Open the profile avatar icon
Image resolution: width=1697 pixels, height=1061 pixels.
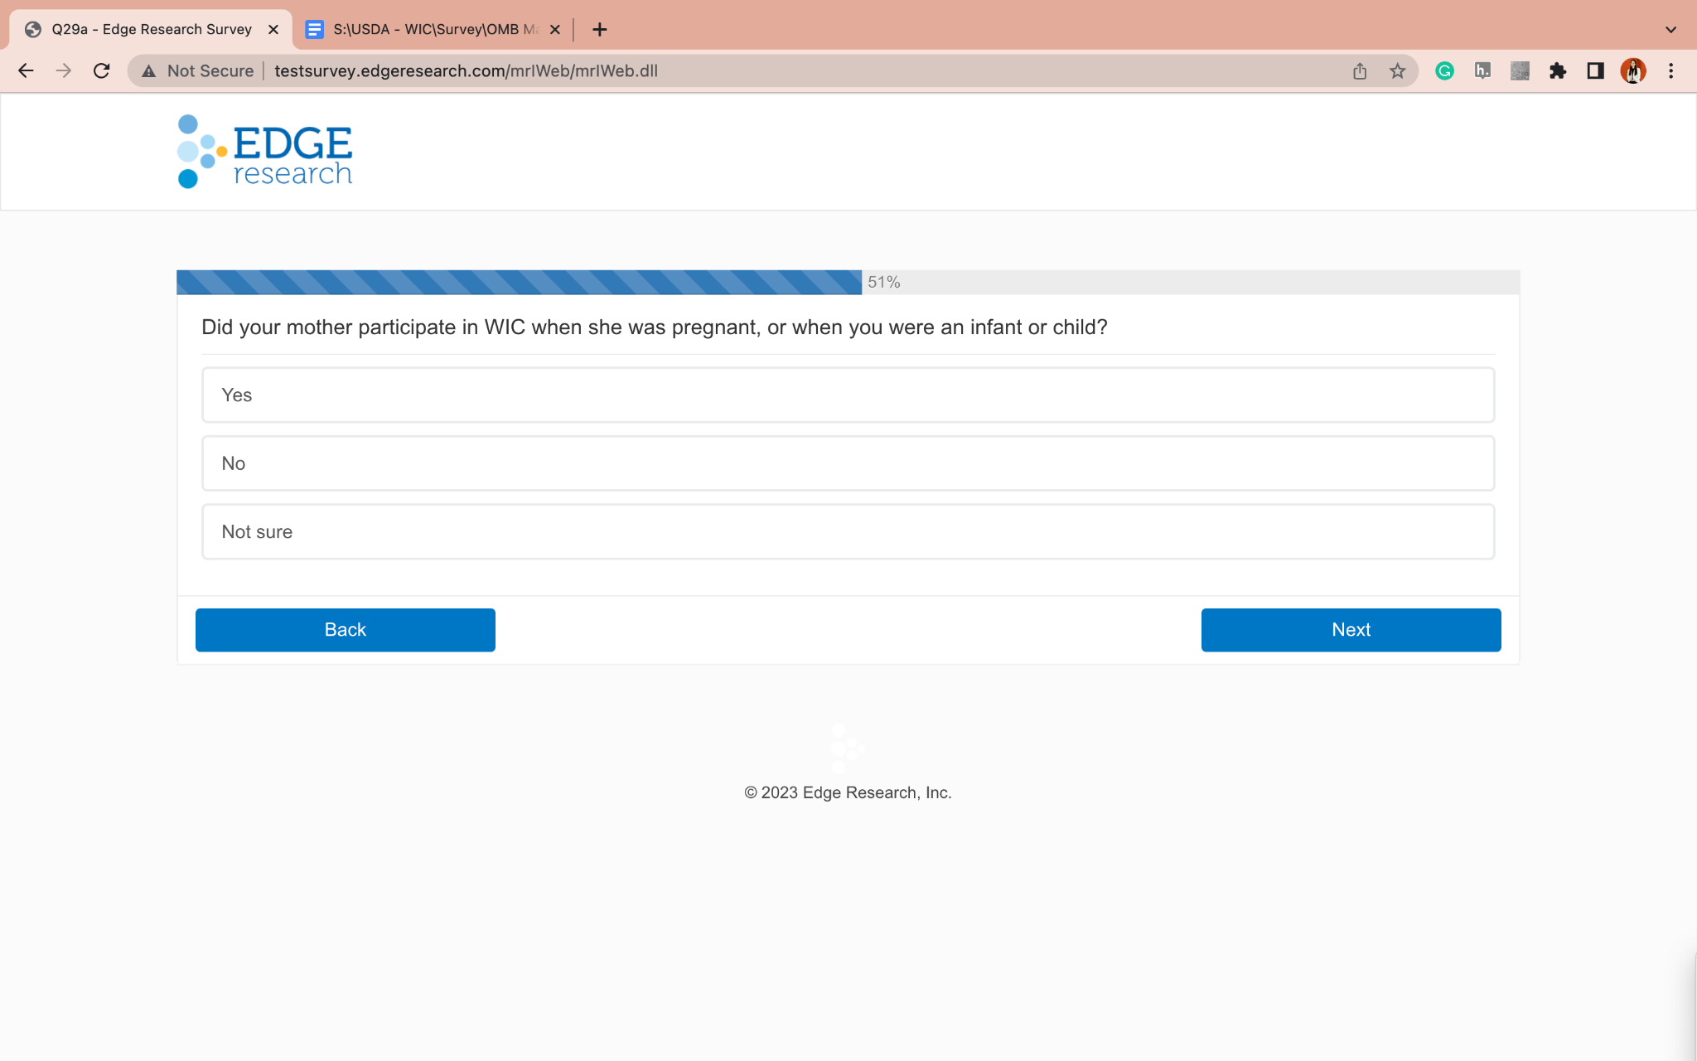1632,71
